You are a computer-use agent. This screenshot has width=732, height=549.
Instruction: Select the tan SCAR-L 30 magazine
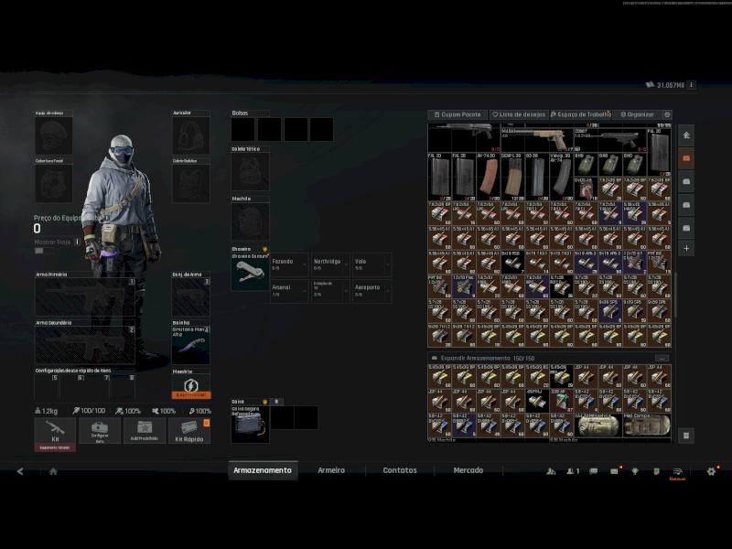coord(513,177)
